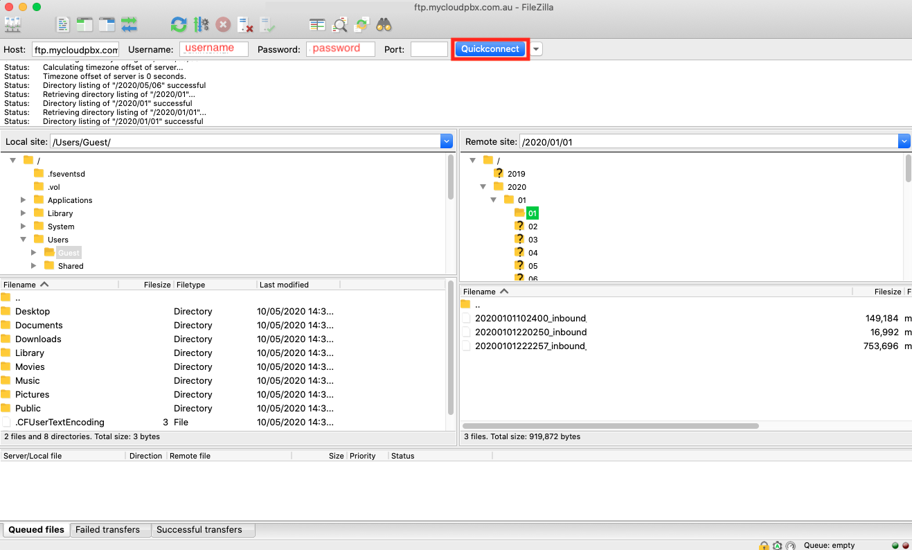Sort local files by Last modified column
Image resolution: width=912 pixels, height=550 pixels.
pos(298,285)
